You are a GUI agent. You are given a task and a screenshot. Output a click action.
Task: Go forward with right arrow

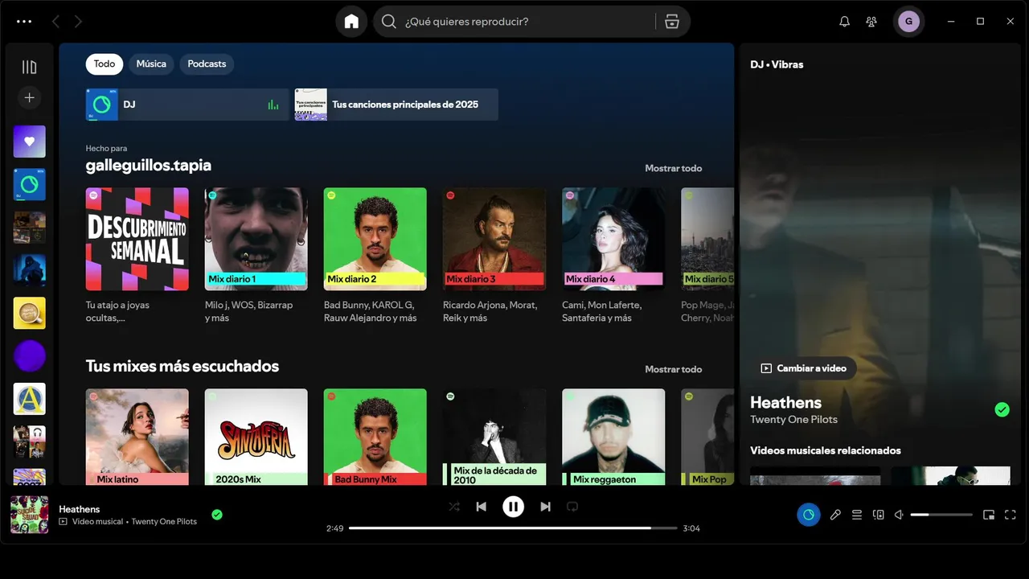[78, 22]
